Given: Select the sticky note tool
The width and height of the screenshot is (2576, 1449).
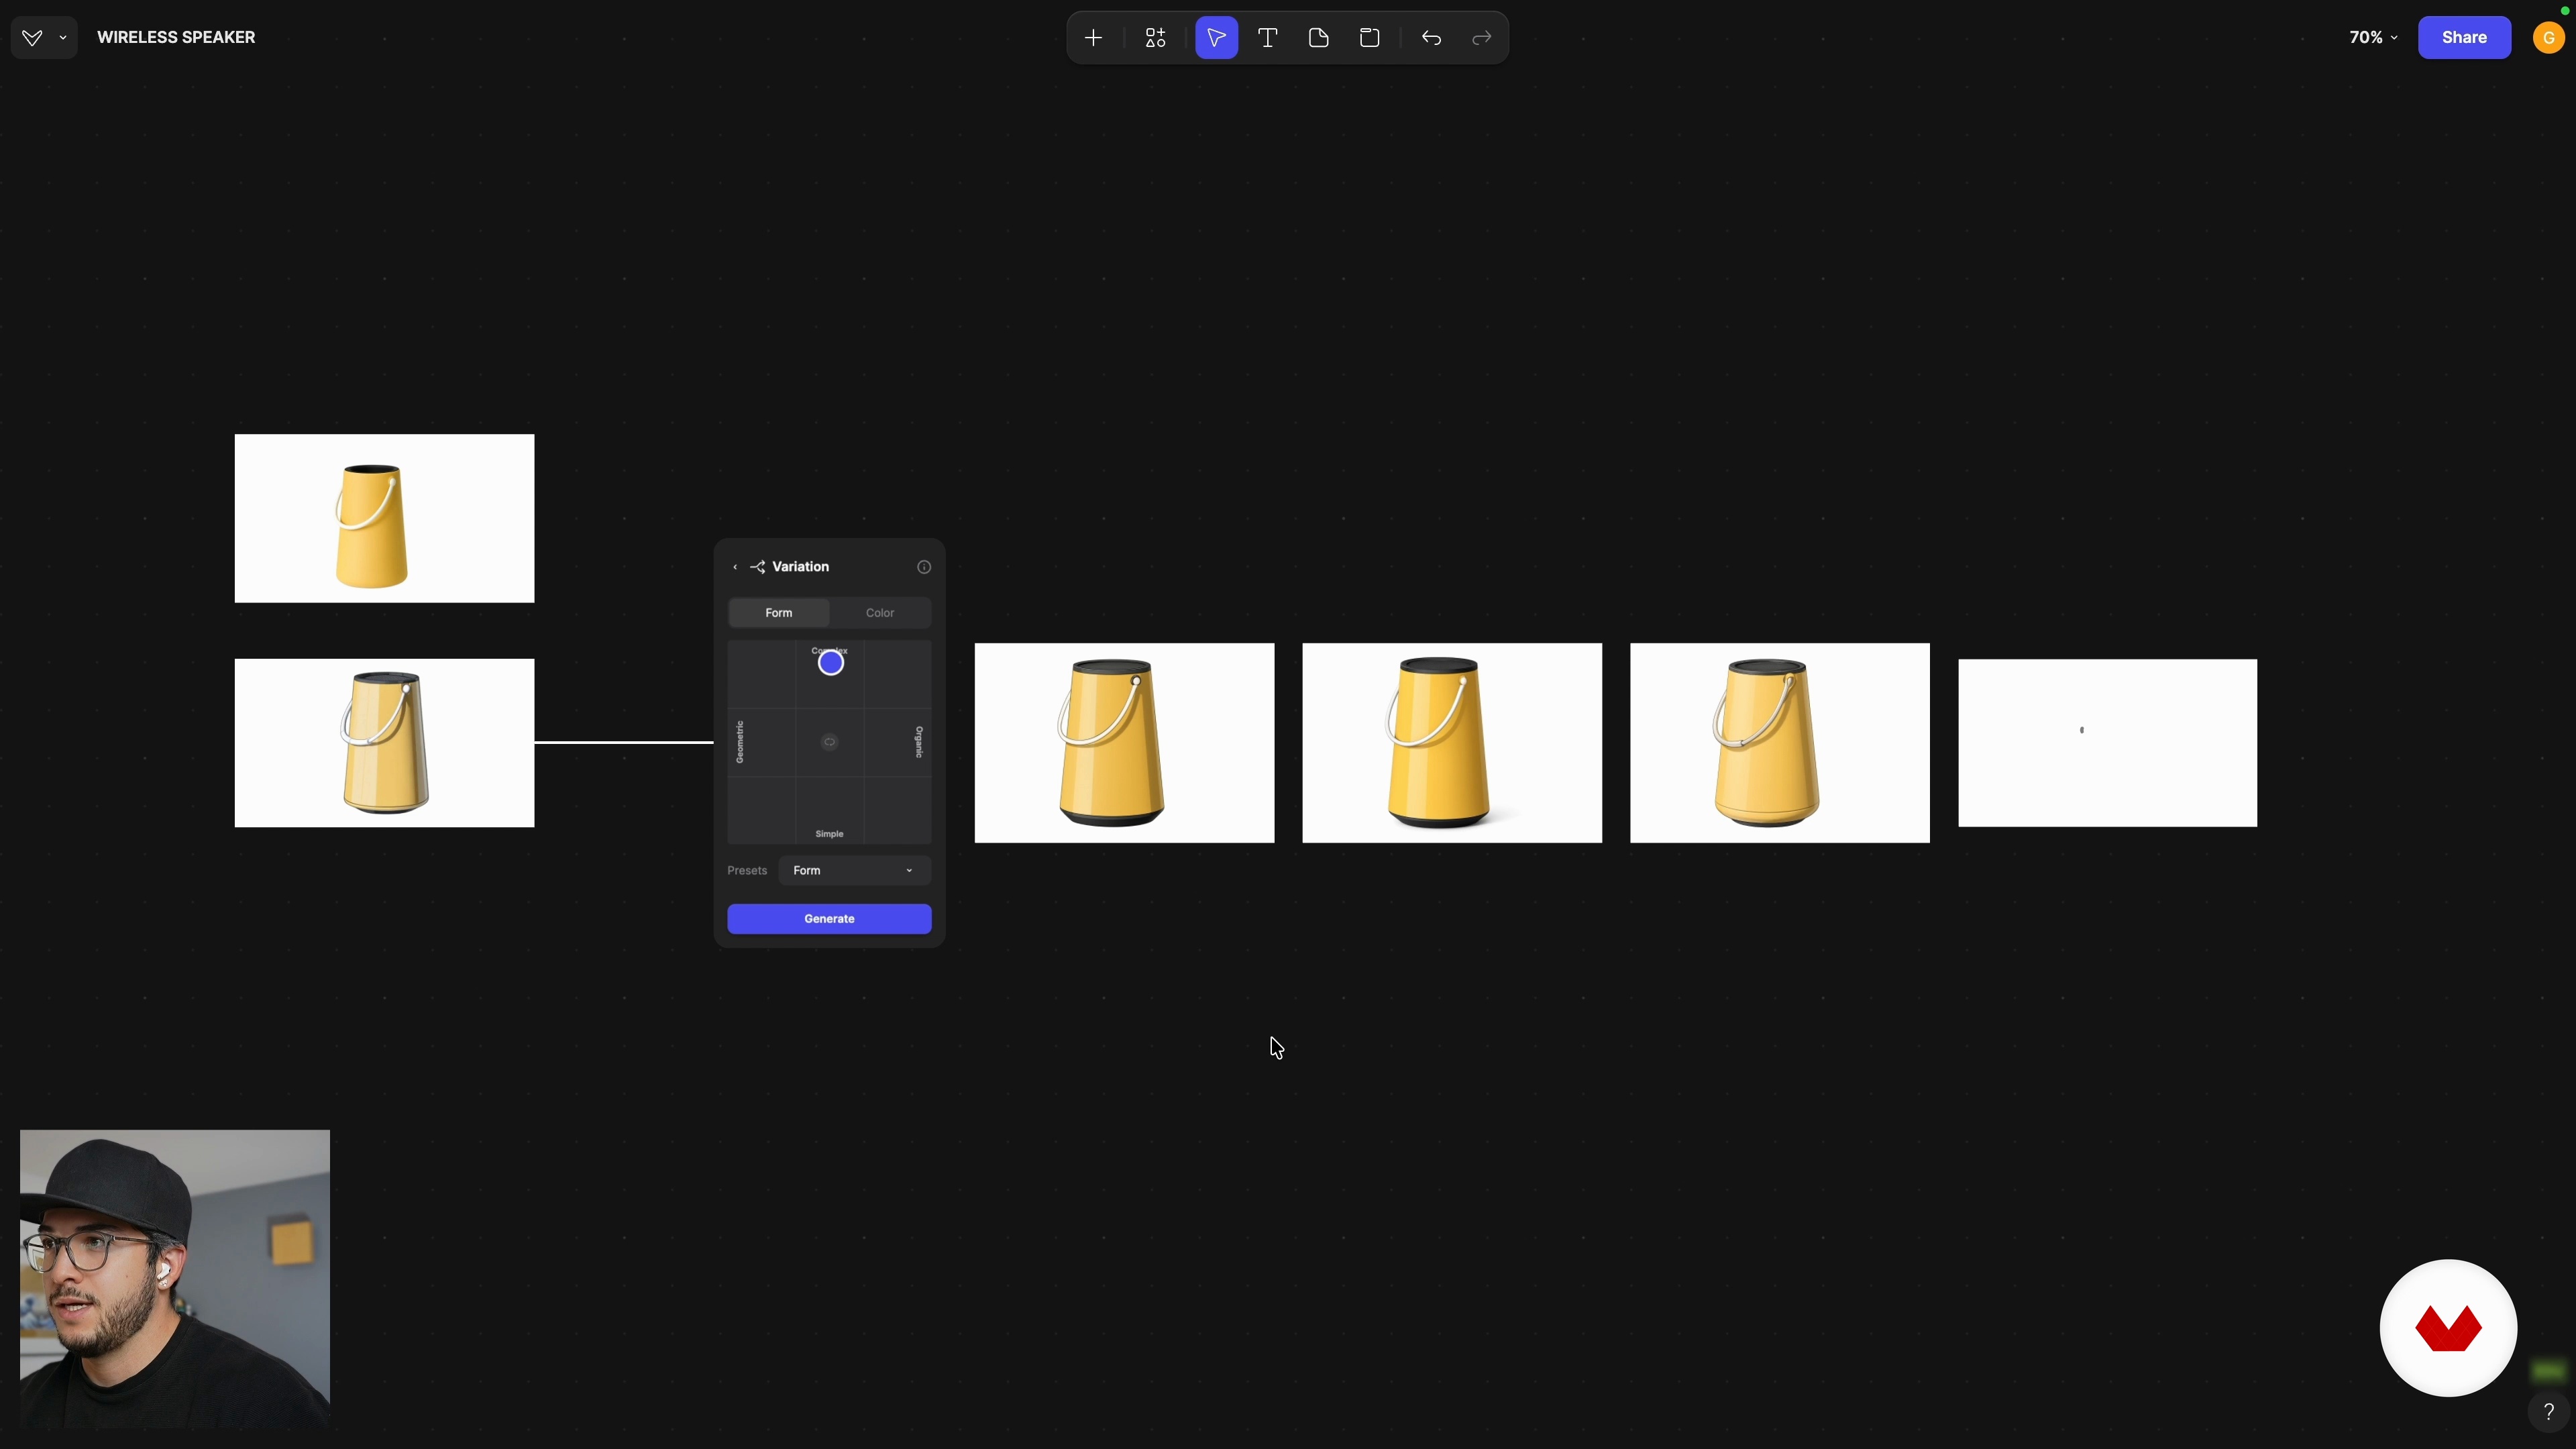Looking at the screenshot, I should pyautogui.click(x=1318, y=38).
